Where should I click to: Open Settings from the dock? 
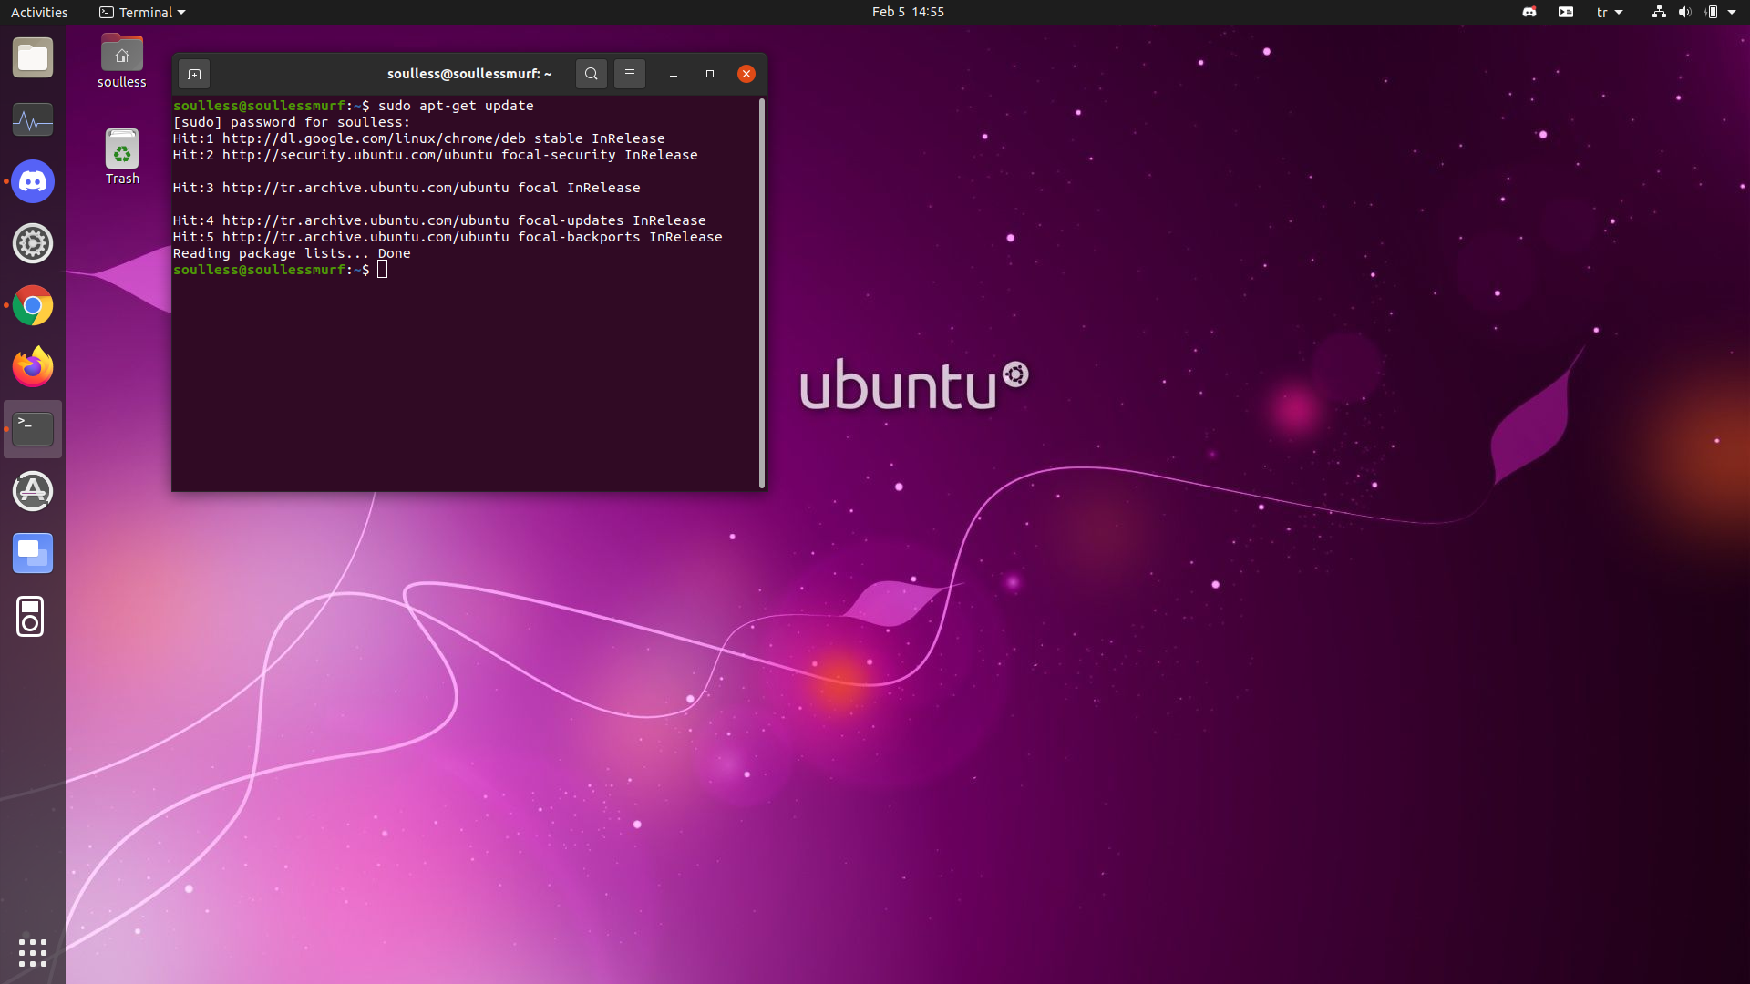click(x=33, y=244)
